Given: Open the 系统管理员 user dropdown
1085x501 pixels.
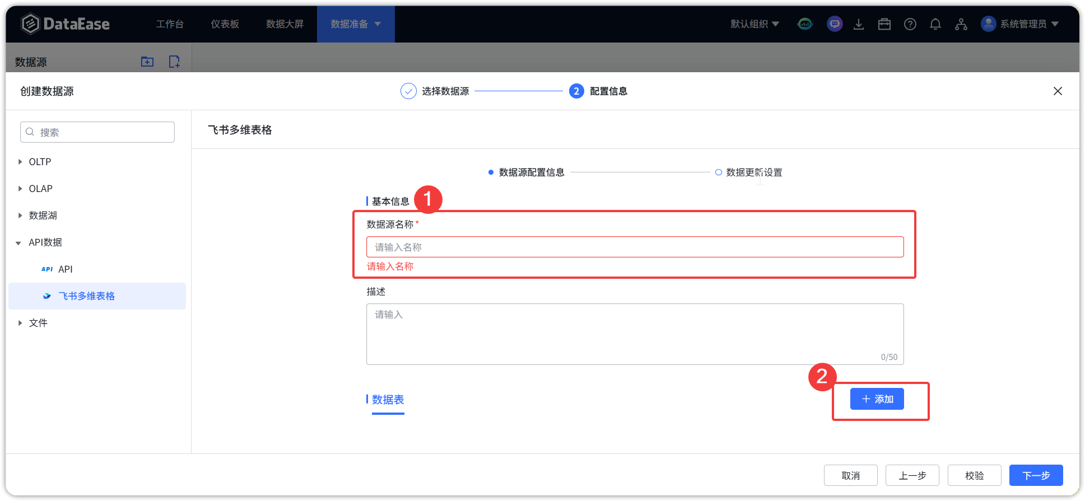Looking at the screenshot, I should point(1029,24).
